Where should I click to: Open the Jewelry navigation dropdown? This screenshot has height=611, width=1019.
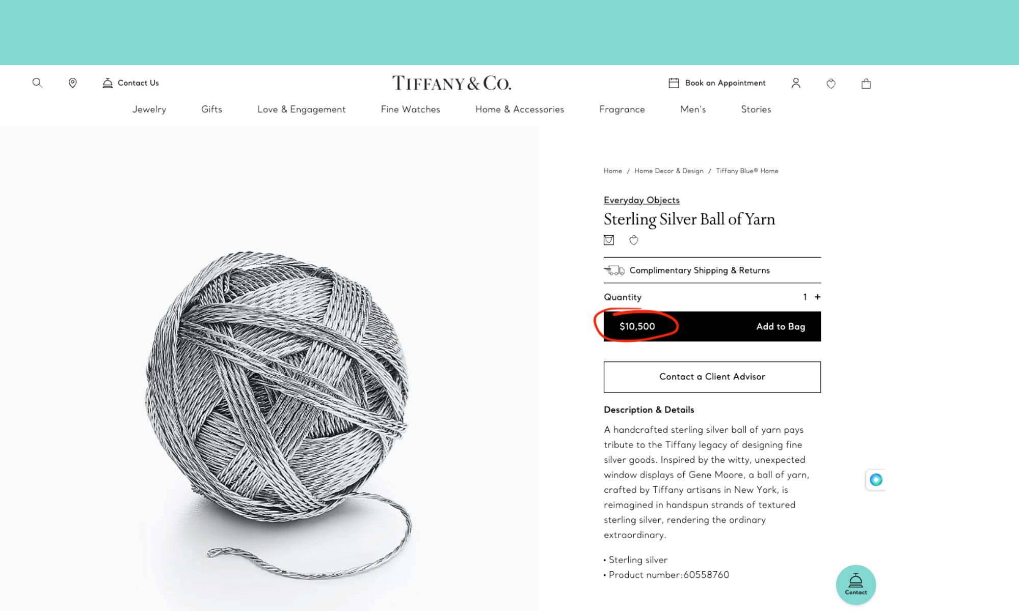point(148,109)
